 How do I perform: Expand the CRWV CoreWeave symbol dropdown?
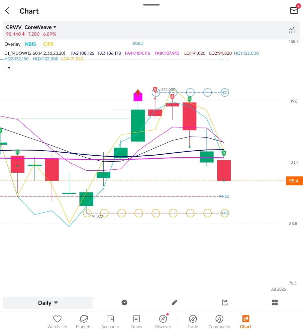pyautogui.click(x=31, y=27)
